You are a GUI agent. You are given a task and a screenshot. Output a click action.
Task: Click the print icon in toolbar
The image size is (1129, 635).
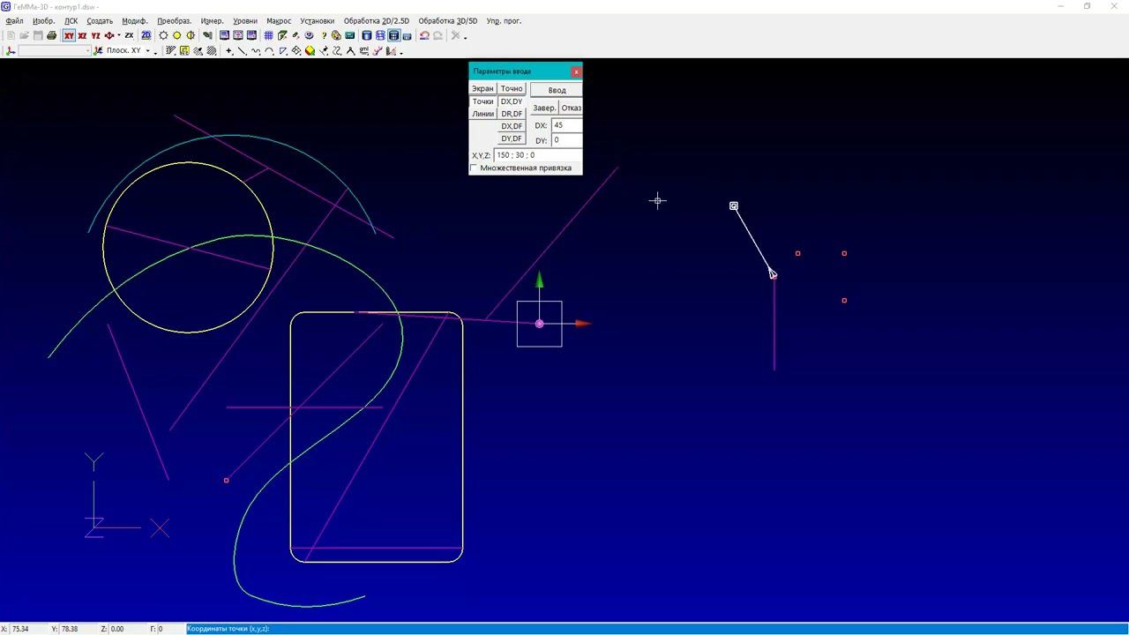[51, 36]
